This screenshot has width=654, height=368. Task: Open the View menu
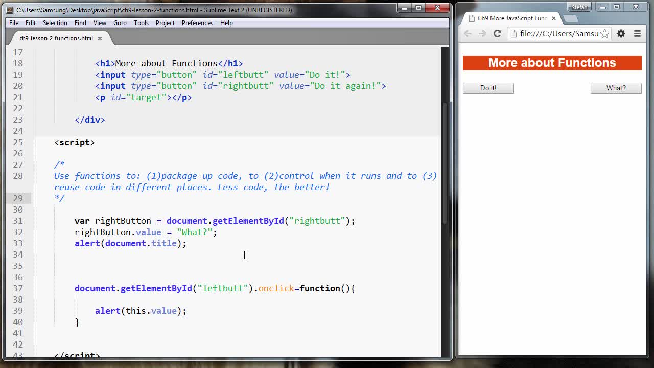pos(100,23)
